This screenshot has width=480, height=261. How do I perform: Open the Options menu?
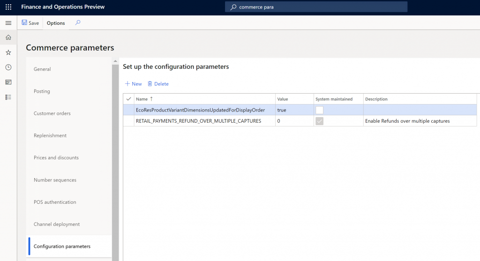56,23
